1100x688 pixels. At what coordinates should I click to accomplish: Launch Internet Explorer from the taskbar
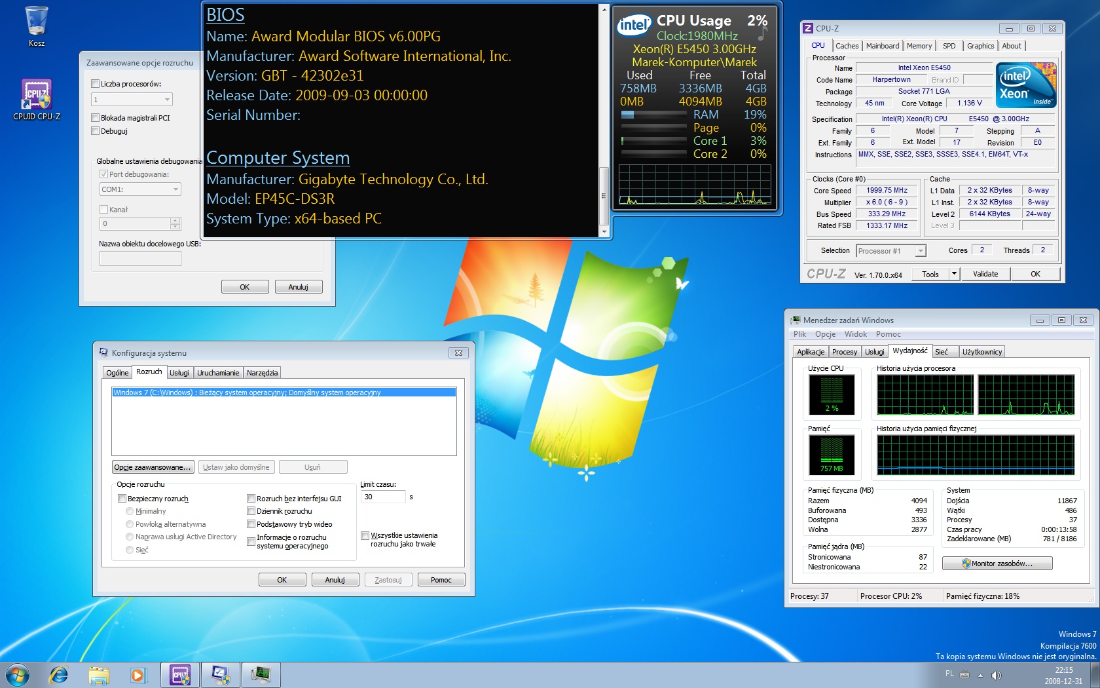pos(59,674)
